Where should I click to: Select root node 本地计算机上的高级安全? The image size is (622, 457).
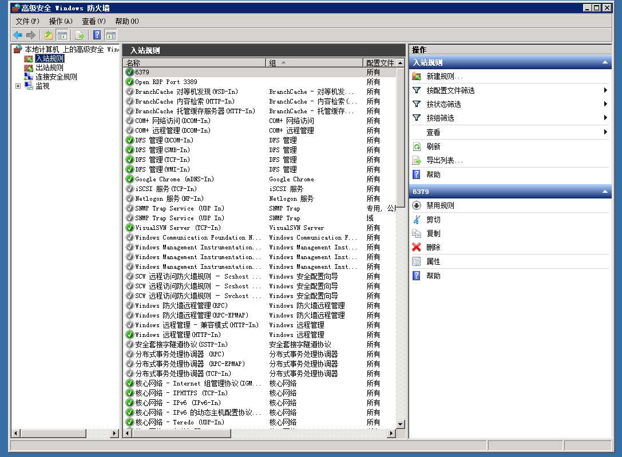[72, 49]
